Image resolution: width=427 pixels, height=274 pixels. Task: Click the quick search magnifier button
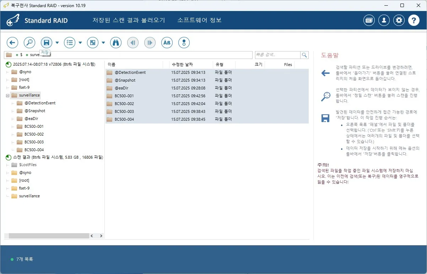point(304,55)
